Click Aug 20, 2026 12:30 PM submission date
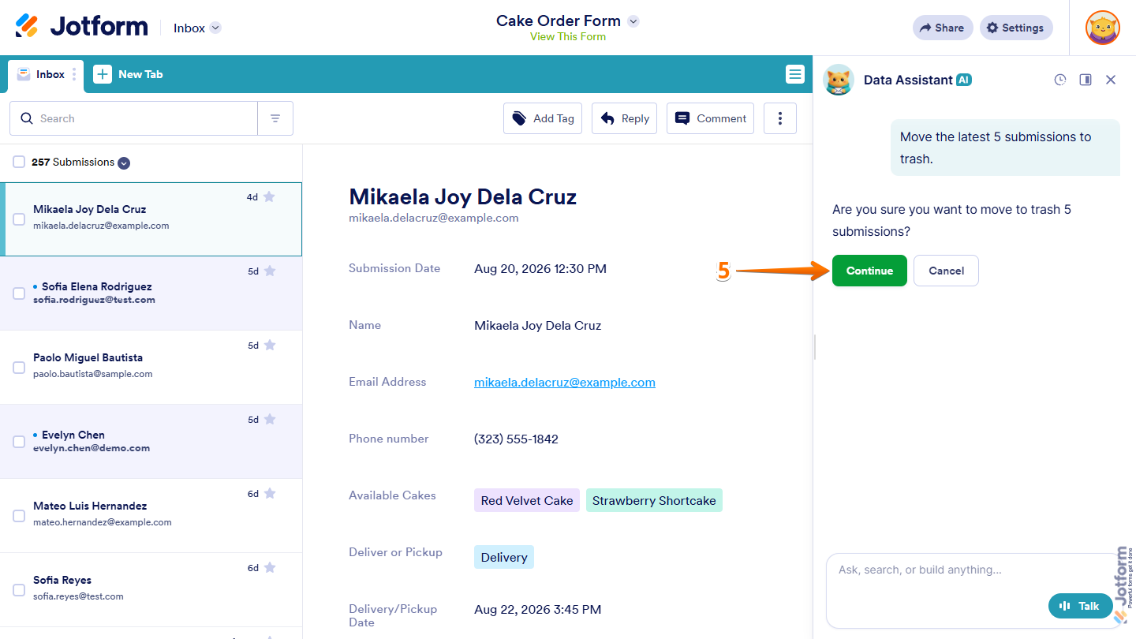 [x=540, y=269]
